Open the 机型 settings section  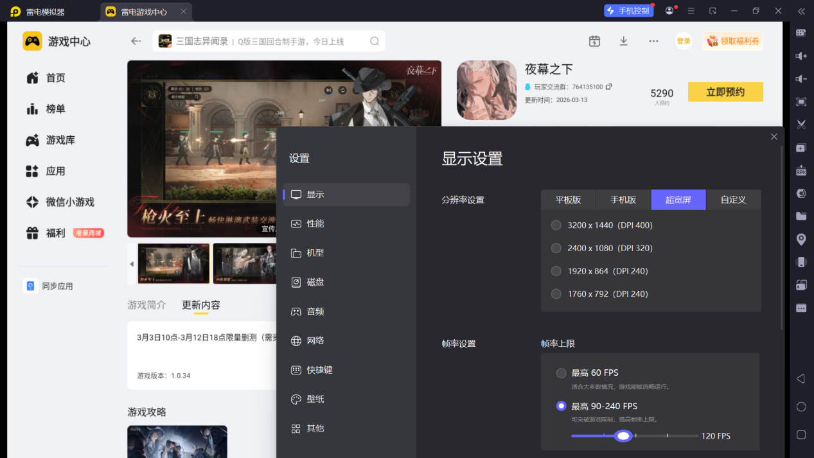346,253
